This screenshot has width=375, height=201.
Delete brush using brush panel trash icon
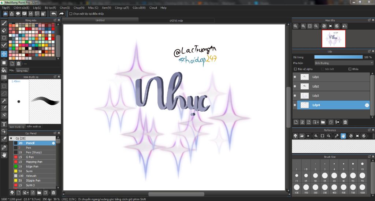click(x=53, y=192)
